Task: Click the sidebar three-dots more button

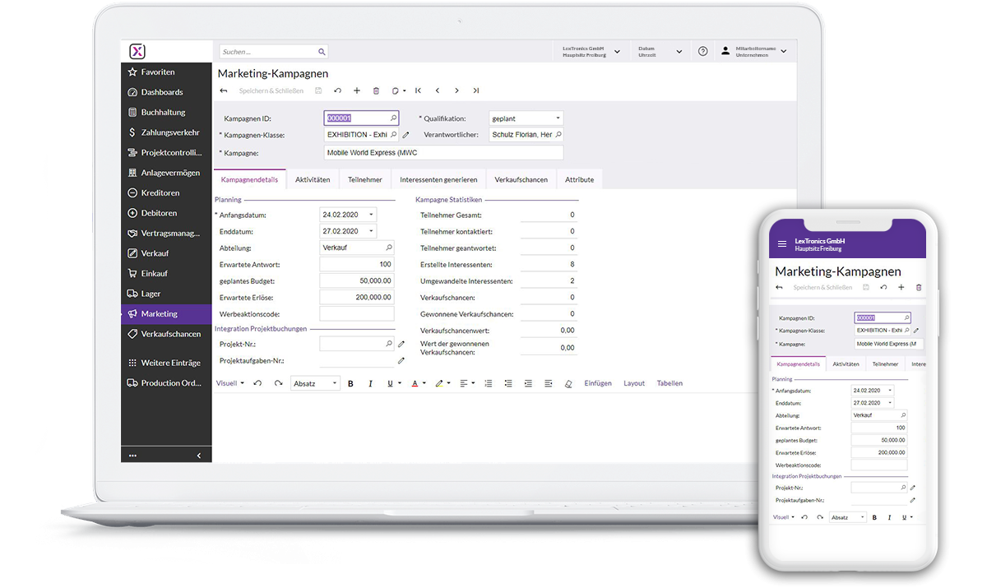Action: (132, 455)
